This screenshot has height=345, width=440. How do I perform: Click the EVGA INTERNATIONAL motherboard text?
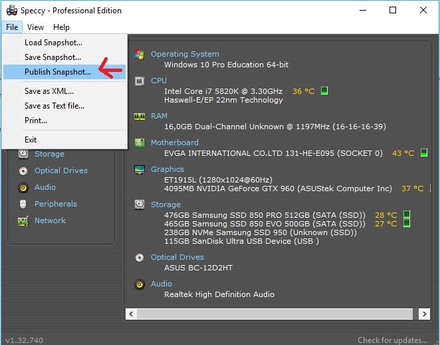point(273,153)
